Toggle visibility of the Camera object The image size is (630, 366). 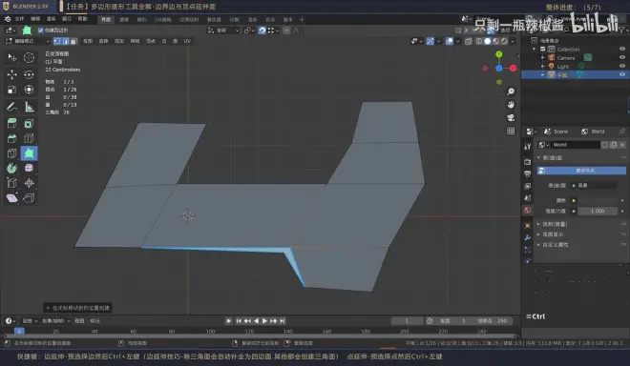pyautogui.click(x=622, y=57)
